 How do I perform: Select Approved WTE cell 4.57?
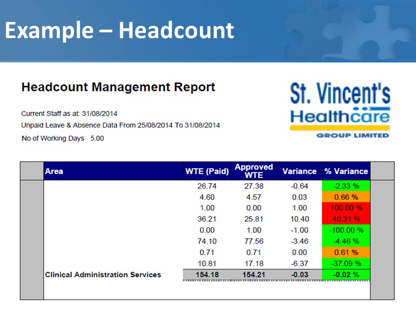coord(254,197)
